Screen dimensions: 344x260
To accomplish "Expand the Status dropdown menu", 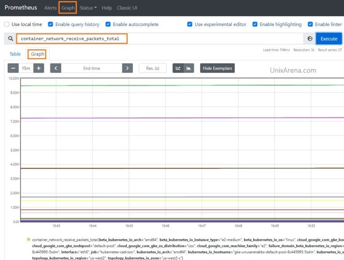I will point(88,8).
